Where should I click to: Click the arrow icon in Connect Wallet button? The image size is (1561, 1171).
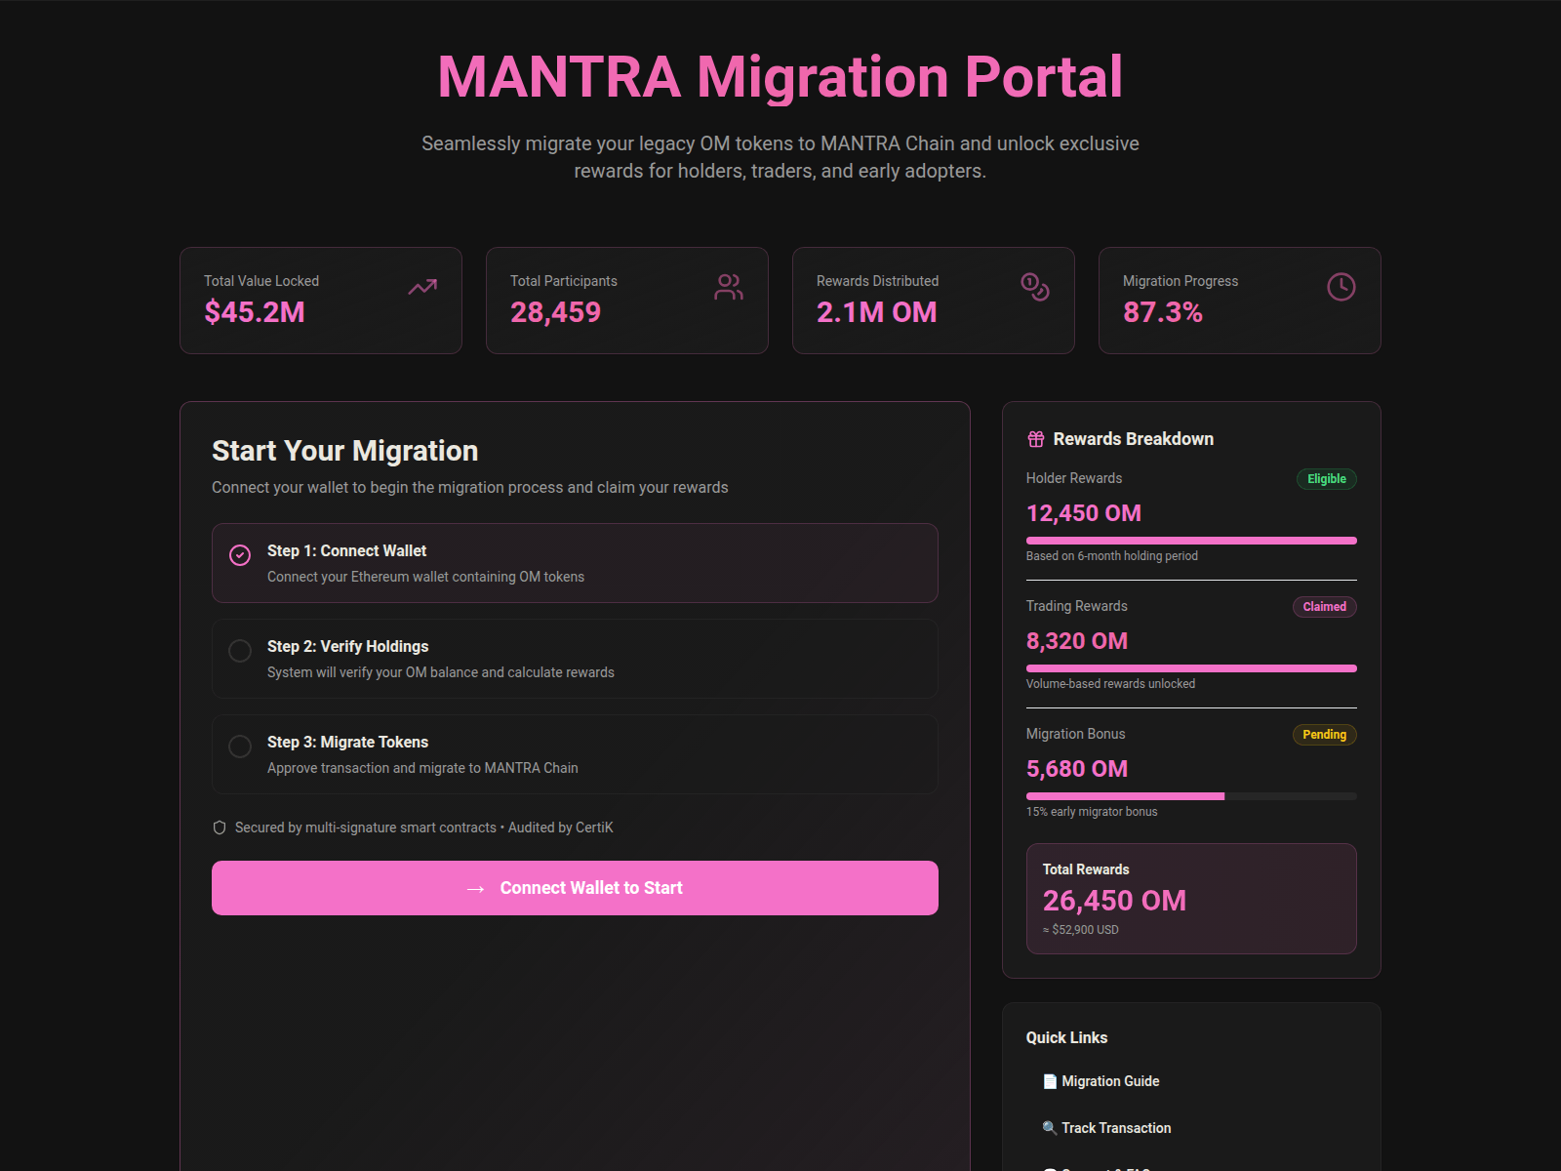(476, 889)
